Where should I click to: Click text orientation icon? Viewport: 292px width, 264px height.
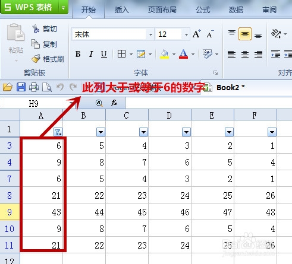pos(276,34)
